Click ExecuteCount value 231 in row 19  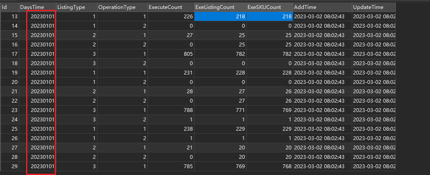(x=171, y=73)
